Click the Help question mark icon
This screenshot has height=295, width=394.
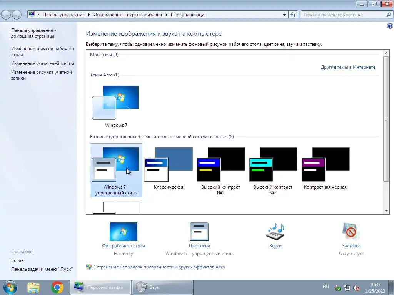(390, 26)
